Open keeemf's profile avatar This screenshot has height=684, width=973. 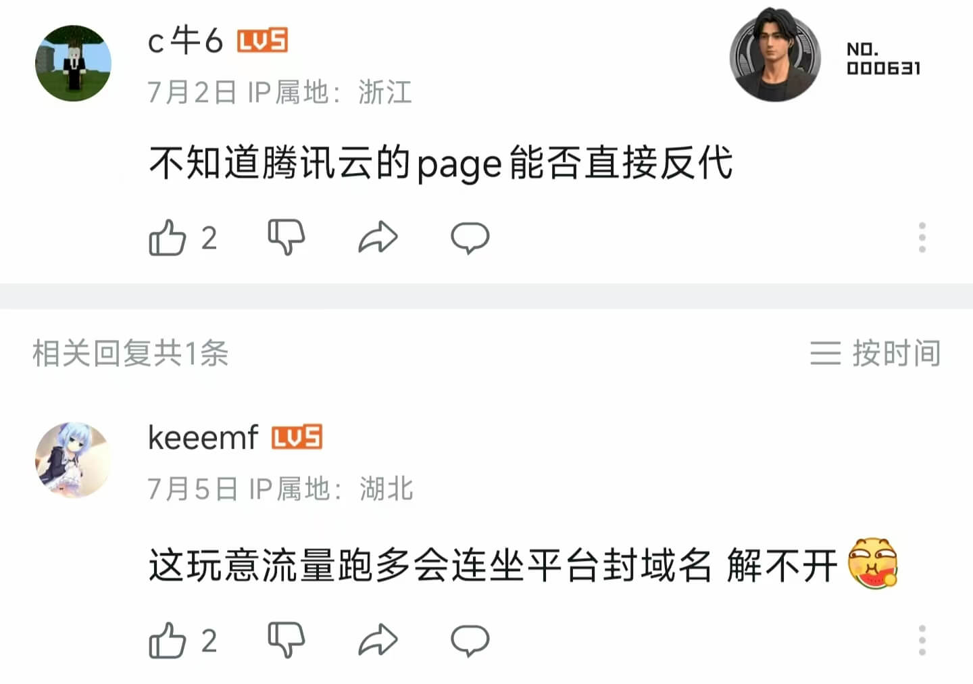[73, 460]
